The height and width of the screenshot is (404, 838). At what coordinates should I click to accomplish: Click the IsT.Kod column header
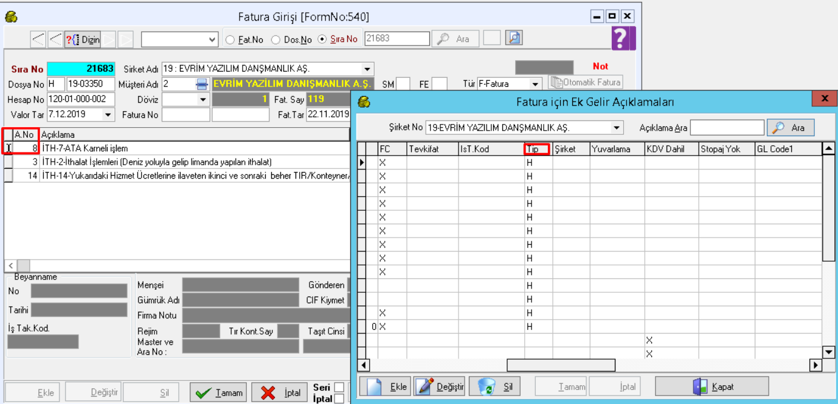pos(492,149)
